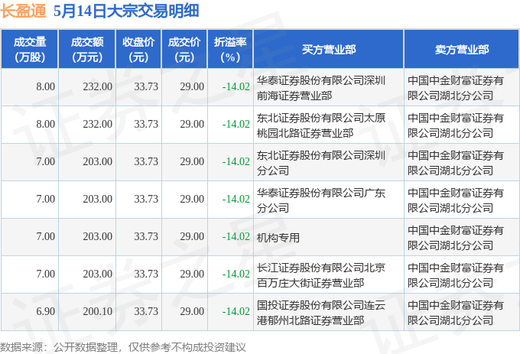Image resolution: width=520 pixels, height=354 pixels.
Task: Select the 成交量(万股) column header
Action: point(30,50)
